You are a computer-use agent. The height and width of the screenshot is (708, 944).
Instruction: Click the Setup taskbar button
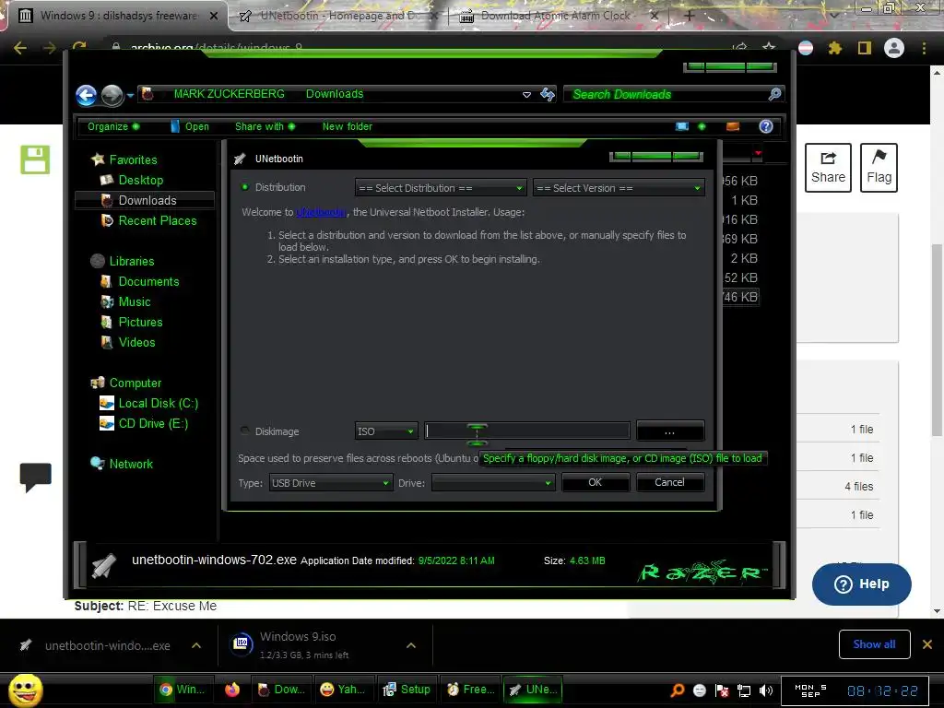[407, 690]
